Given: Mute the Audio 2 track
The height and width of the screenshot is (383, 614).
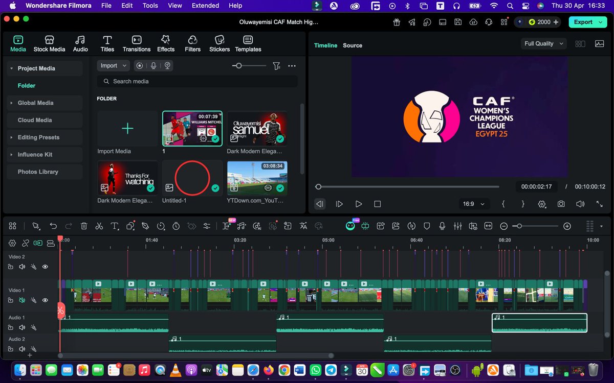Looking at the screenshot, I should click(22, 349).
